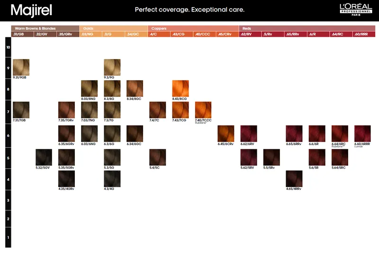Viewport: 379px width, 253px height.
Task: Choose the 9.3/9G golden blonde swatch
Action: pos(112,67)
